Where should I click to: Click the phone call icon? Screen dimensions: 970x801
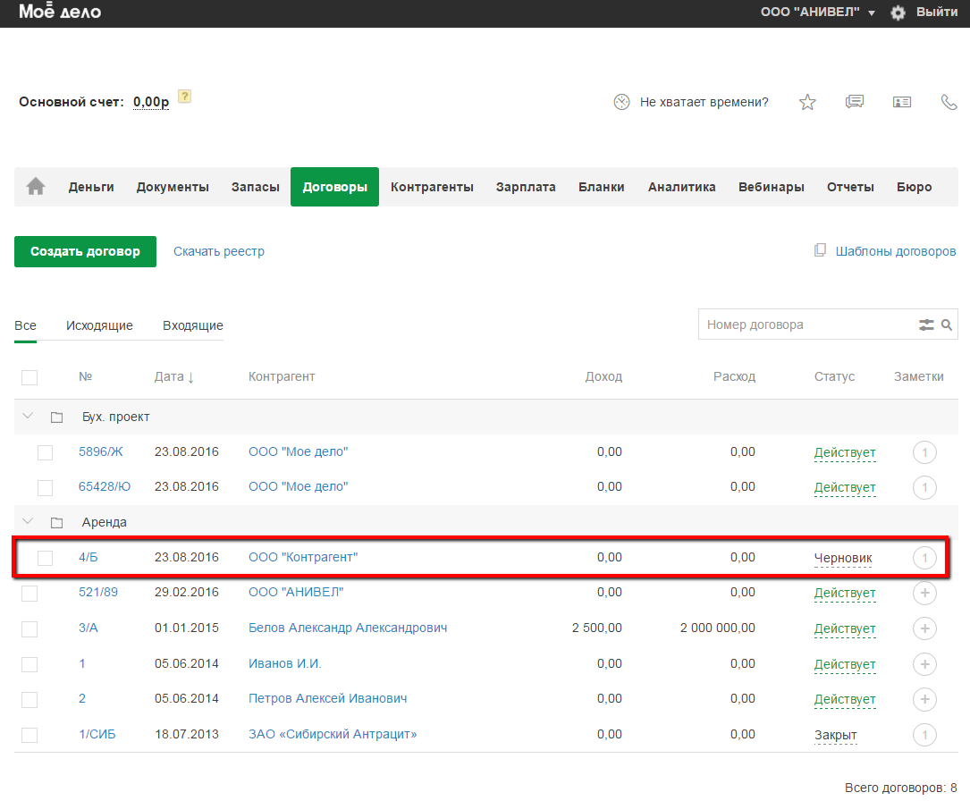949,102
